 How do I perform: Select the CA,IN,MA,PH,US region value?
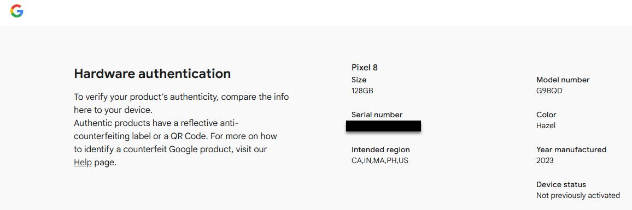380,161
